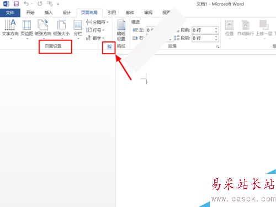276x207 pixels.
Task: Switch to the 引用 (References) tab
Action: pyautogui.click(x=112, y=13)
